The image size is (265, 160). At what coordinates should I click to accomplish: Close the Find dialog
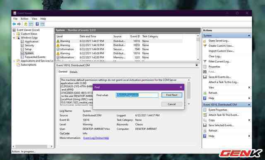pyautogui.click(x=181, y=87)
